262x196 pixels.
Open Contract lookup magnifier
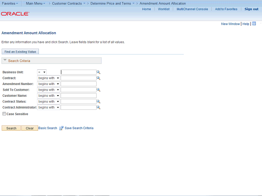coord(99,78)
